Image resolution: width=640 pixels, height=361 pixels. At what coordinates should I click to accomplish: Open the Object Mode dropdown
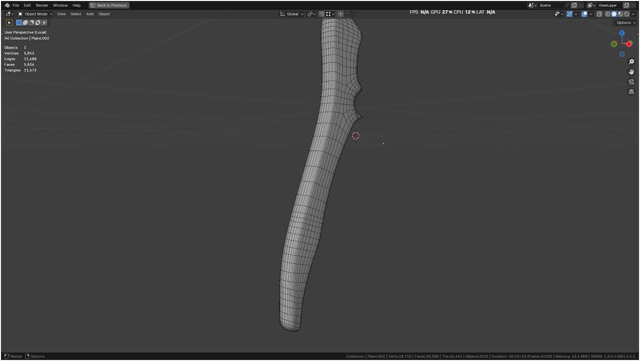click(x=35, y=14)
